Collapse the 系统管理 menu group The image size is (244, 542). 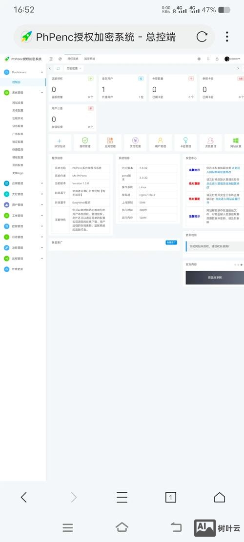[23, 93]
